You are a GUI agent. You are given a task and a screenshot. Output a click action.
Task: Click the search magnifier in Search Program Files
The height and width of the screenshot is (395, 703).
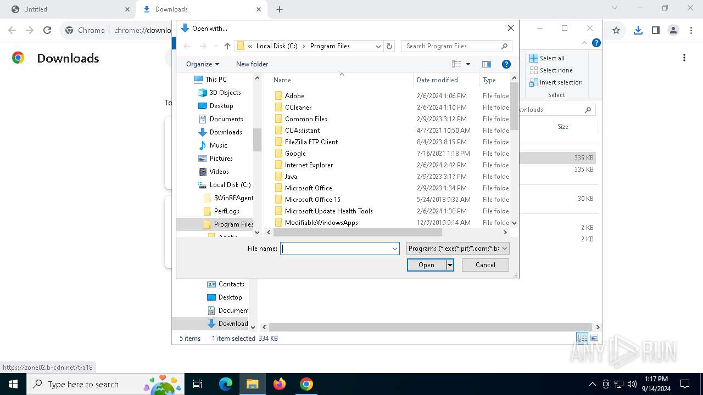pyautogui.click(x=504, y=46)
